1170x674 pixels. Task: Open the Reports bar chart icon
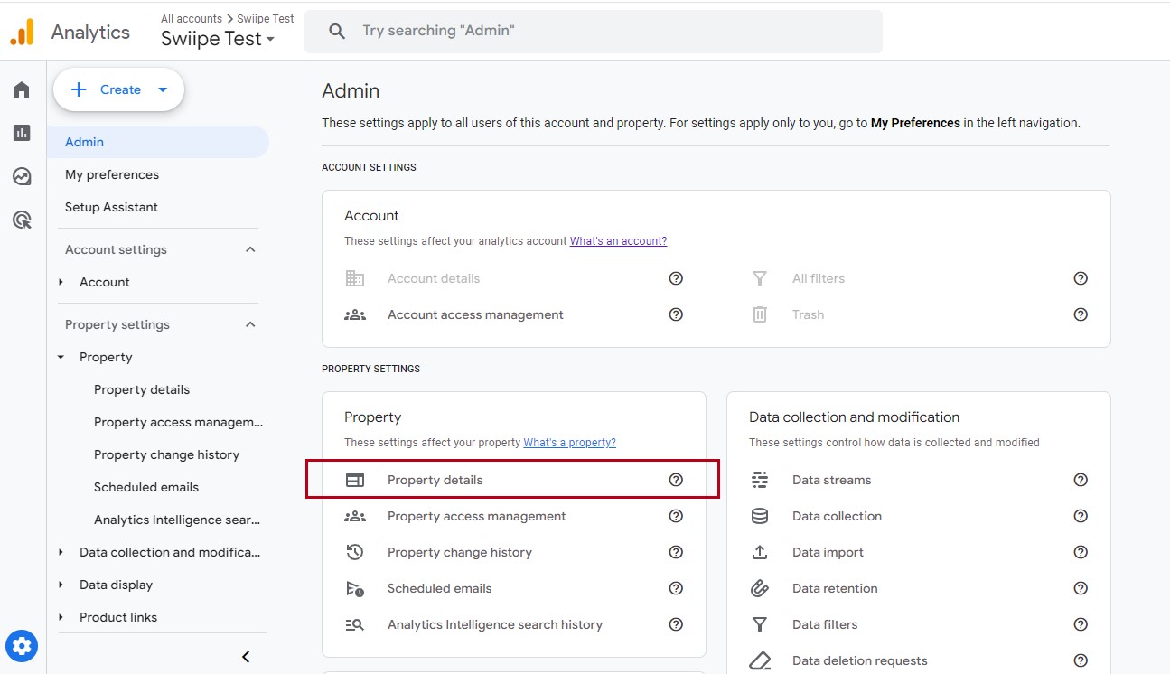click(x=22, y=133)
